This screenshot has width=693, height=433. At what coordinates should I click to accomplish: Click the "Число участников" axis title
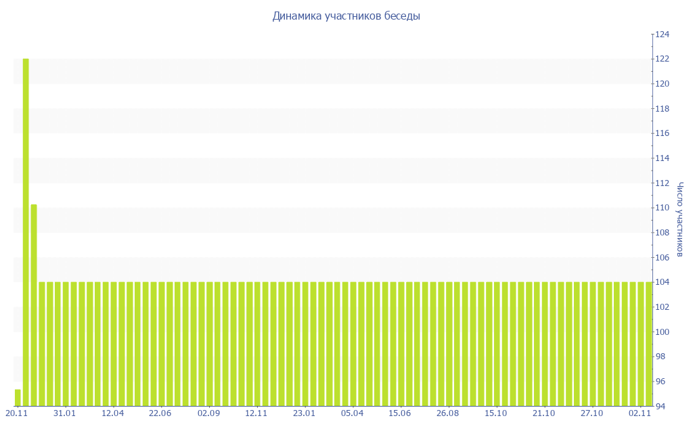tap(680, 219)
